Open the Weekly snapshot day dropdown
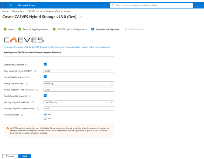204x159 pixels. 79,83
